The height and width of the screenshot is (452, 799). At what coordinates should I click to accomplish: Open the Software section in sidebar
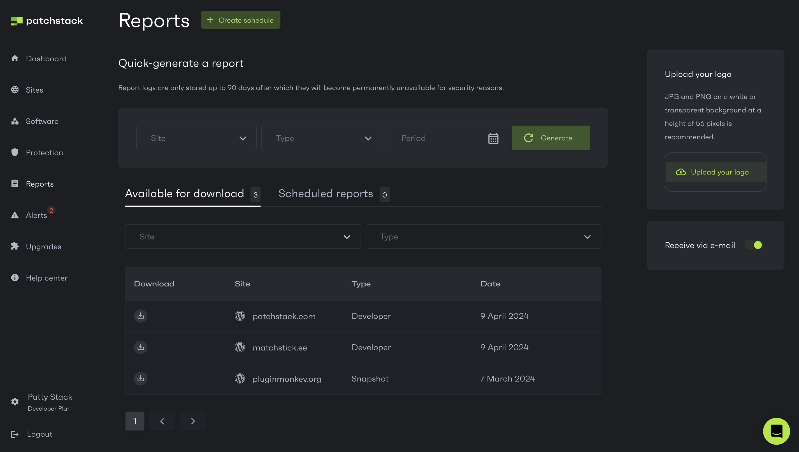[42, 121]
